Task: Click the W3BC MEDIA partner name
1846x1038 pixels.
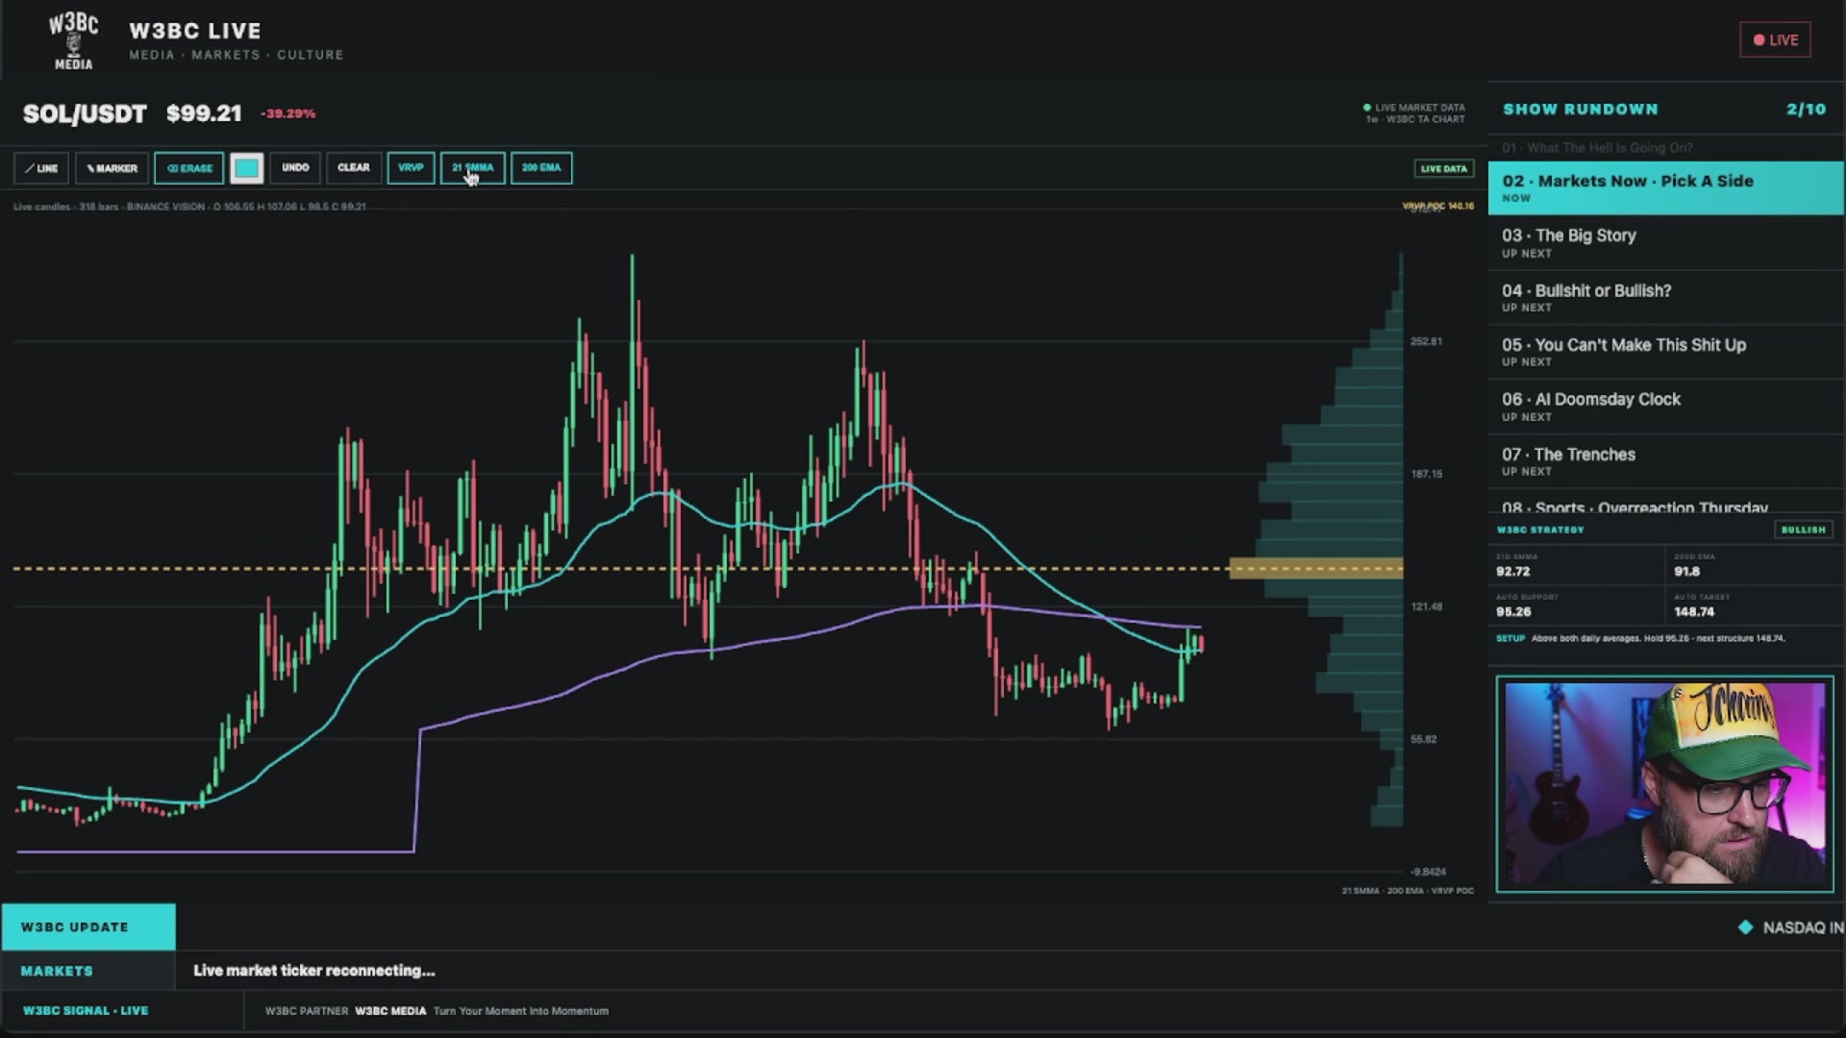Action: tap(390, 1011)
